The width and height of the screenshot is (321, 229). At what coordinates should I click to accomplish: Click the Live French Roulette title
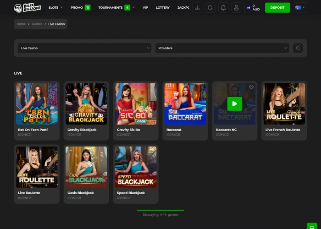[283, 130]
